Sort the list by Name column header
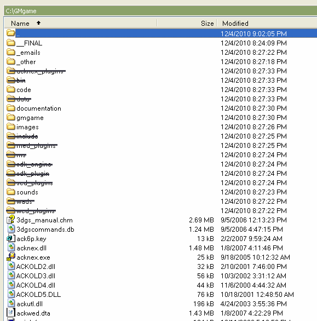The height and width of the screenshot is (321, 317). (x=20, y=24)
